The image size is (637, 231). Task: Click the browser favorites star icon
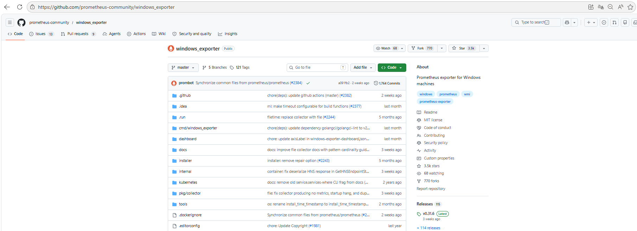(x=630, y=7)
